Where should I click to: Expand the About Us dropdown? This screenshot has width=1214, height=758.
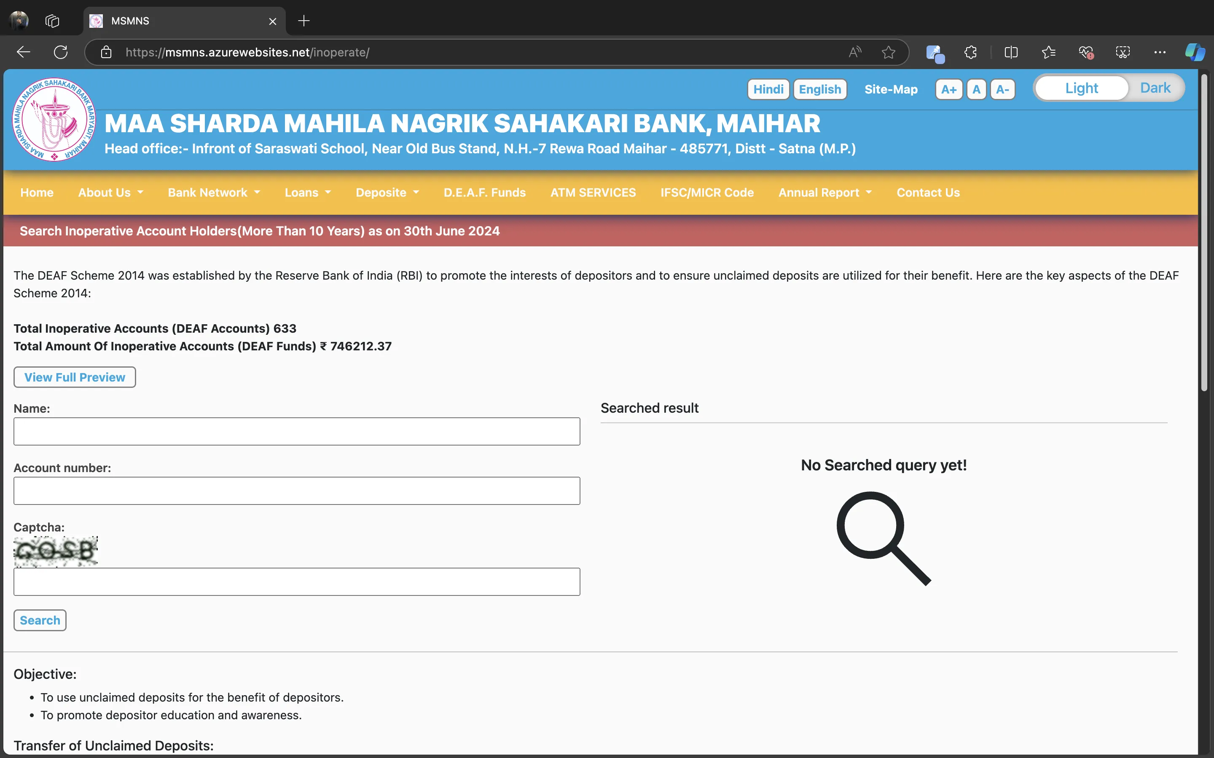click(x=111, y=192)
